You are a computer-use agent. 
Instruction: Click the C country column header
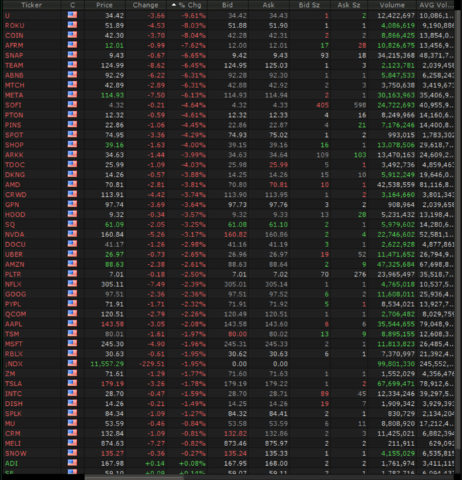tap(73, 5)
